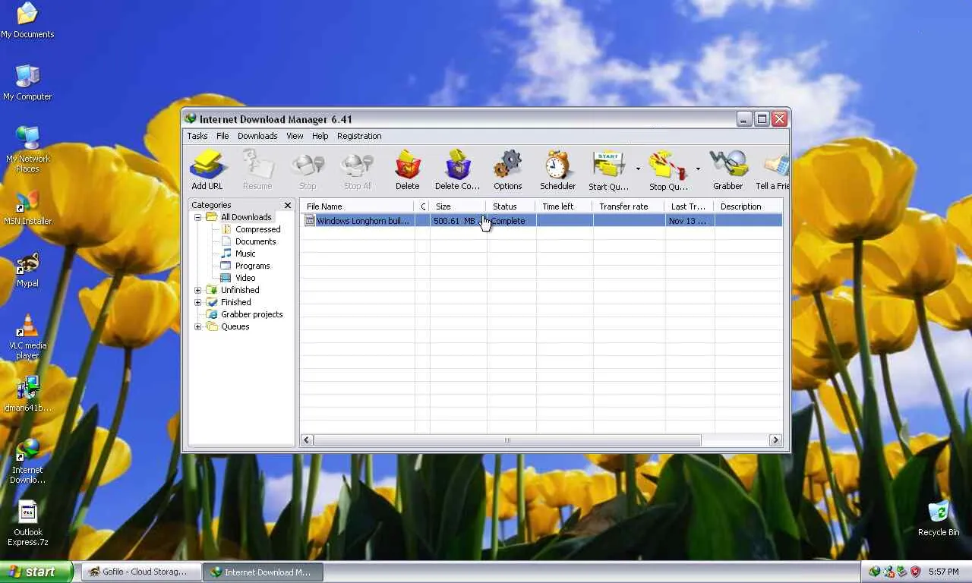The height and width of the screenshot is (583, 972).
Task: Delete the selected download via the Delete icon
Action: pyautogui.click(x=407, y=169)
